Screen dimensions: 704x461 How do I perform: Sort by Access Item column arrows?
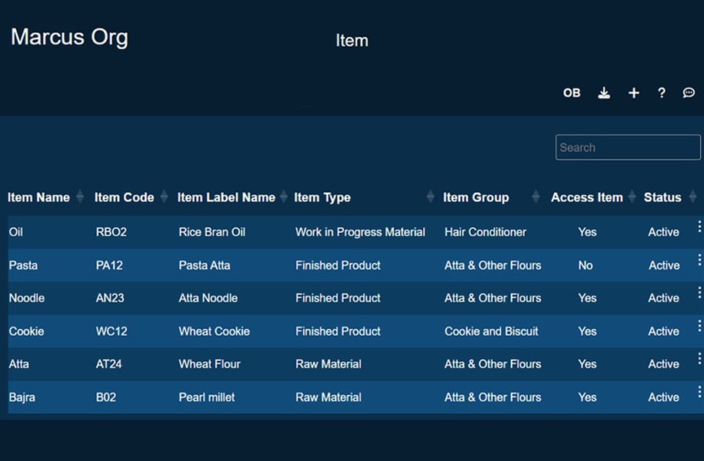[632, 197]
